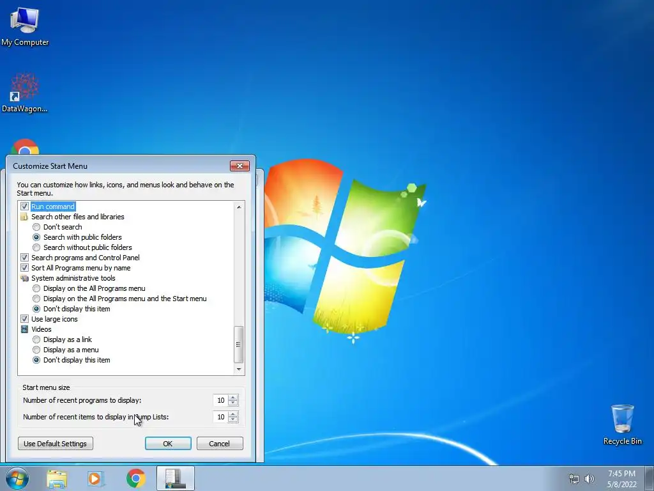Select Display on All Programs and Start menu
The height and width of the screenshot is (491, 654).
tap(36, 299)
